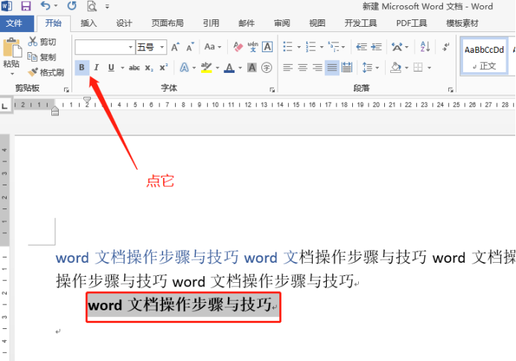Click Grow Font icon
Screen dimensions: 516x361
click(x=176, y=47)
